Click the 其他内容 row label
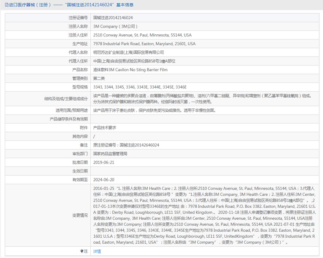 80,136
